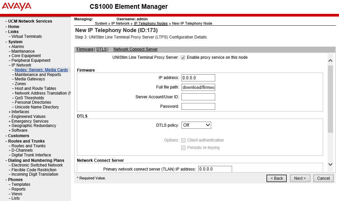Open Digital Trunk Interface

tap(31, 155)
